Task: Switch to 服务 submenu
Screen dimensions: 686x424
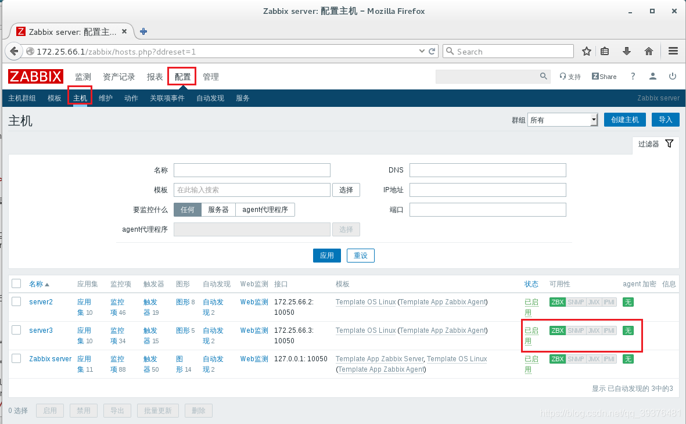Action: [243, 98]
